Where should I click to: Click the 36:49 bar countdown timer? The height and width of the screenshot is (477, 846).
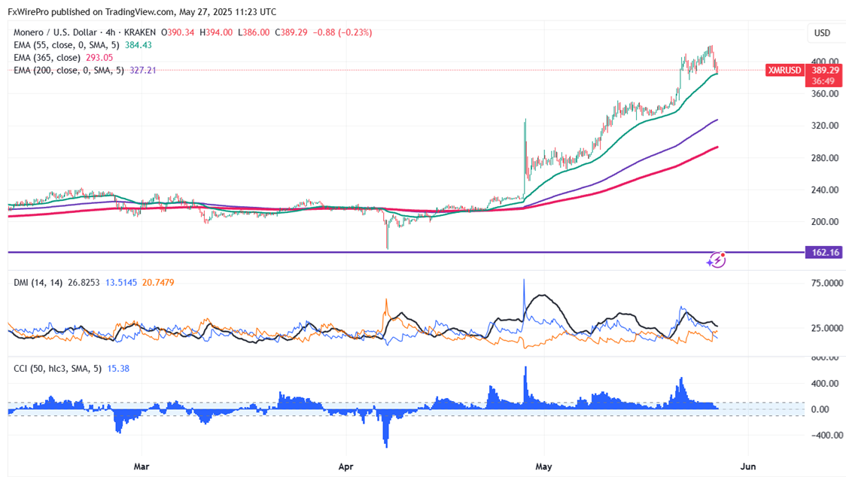823,81
